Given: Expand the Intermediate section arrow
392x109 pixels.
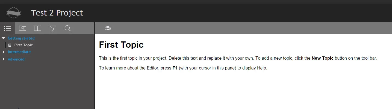Looking at the screenshot, I should (x=4, y=52).
